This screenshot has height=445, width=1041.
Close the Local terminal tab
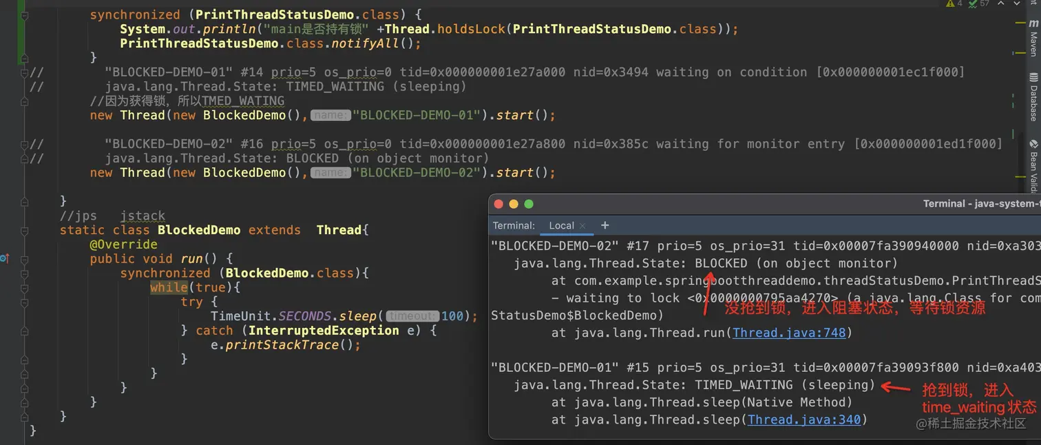click(582, 226)
